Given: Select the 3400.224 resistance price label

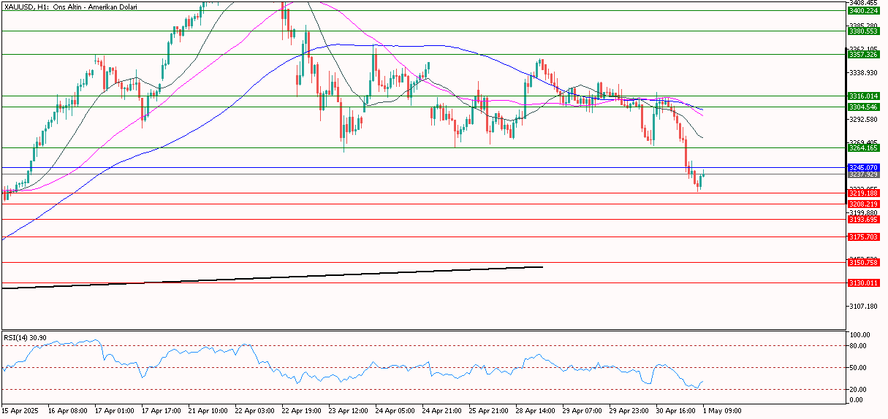Looking at the screenshot, I should click(862, 11).
